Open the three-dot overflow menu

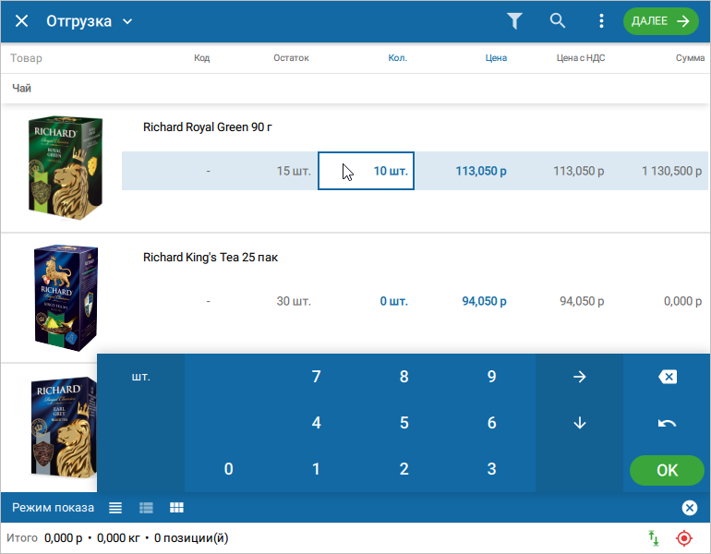[x=601, y=21]
